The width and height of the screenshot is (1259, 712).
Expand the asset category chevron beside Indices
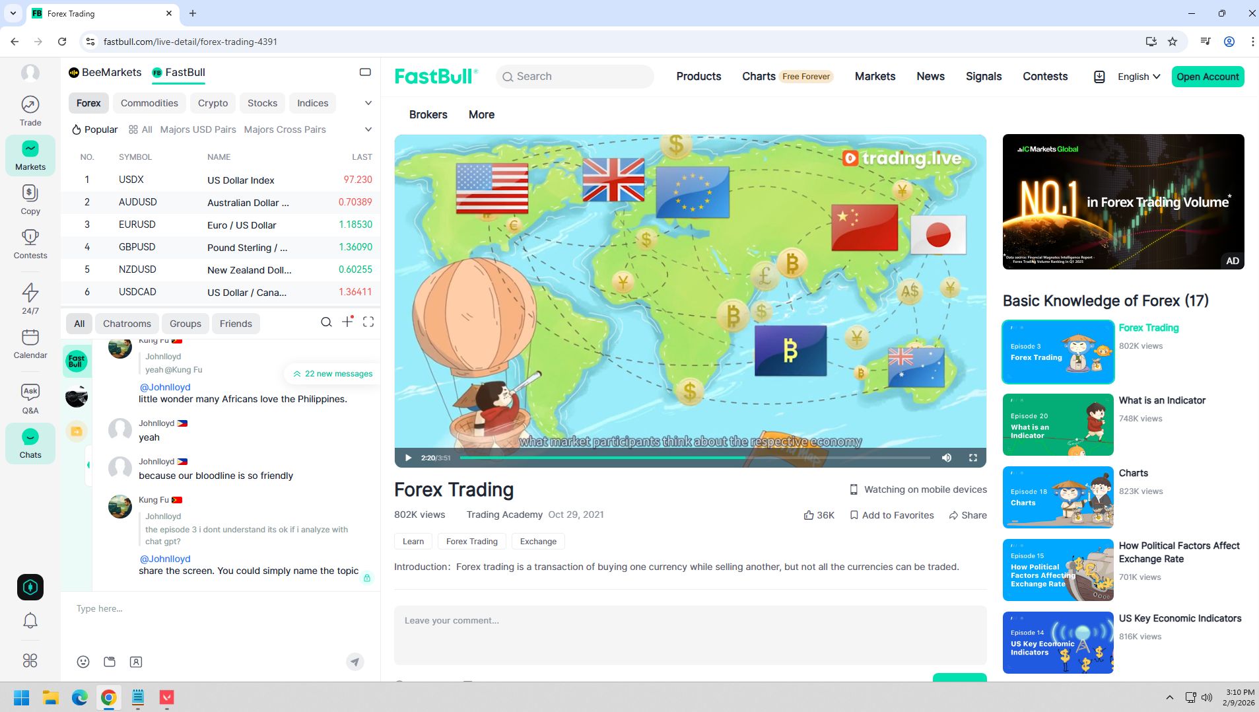click(x=368, y=103)
